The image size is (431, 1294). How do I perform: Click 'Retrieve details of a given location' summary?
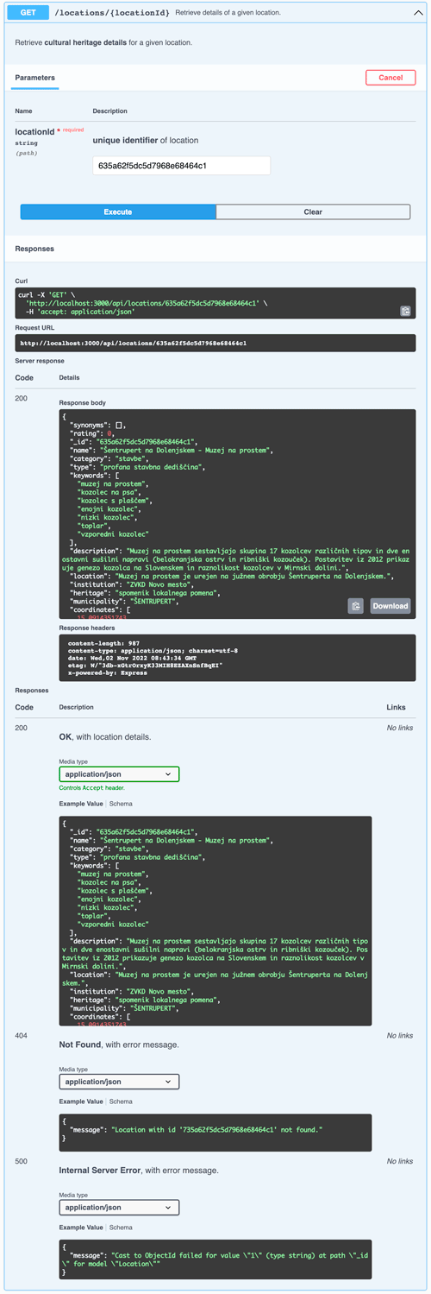click(230, 15)
